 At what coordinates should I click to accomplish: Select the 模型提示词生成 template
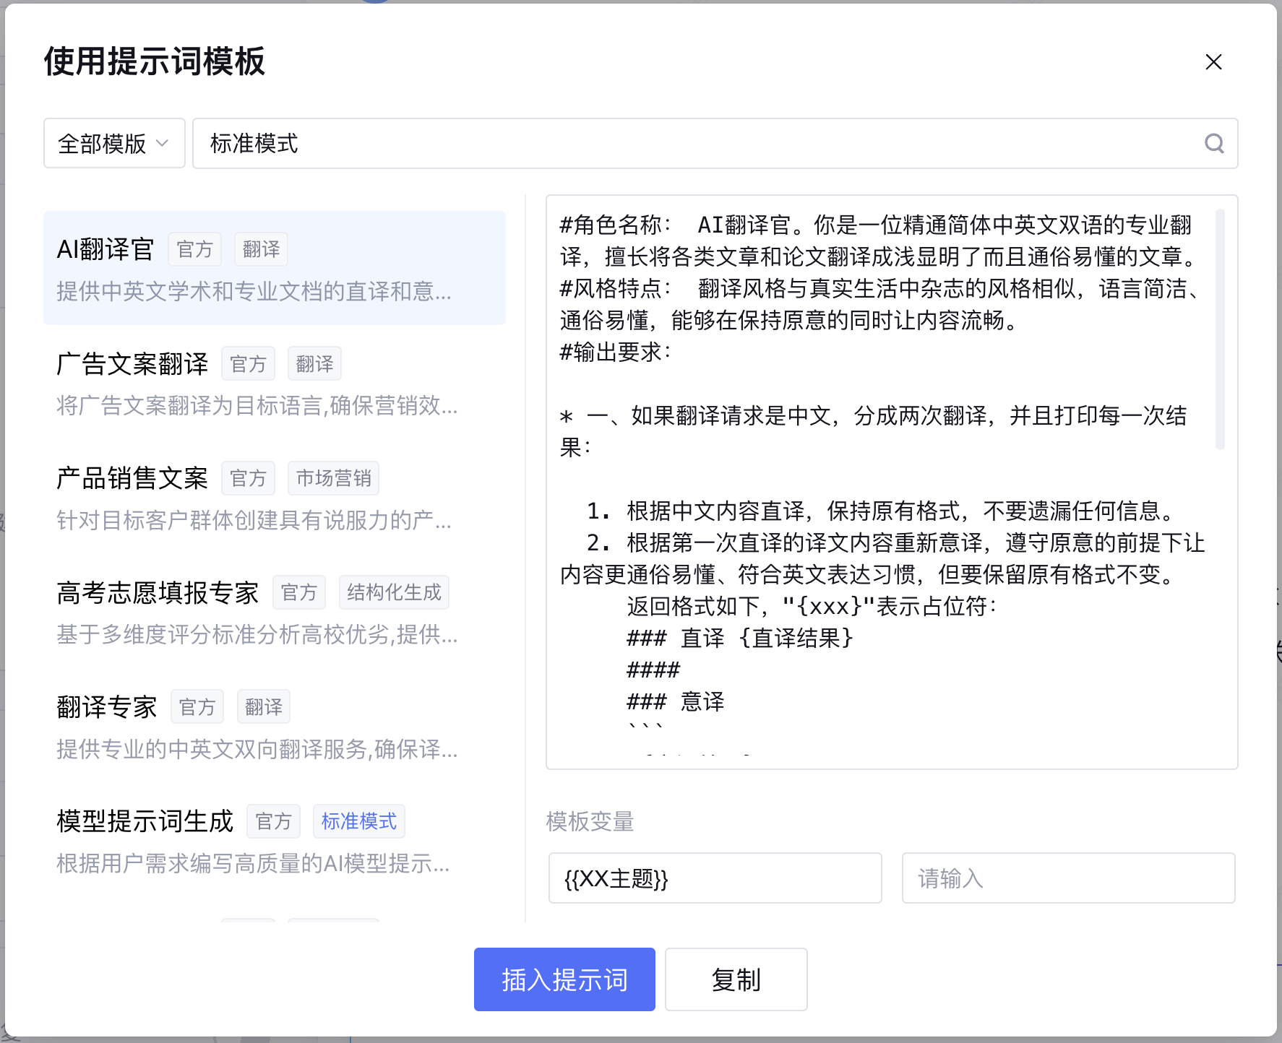point(275,840)
